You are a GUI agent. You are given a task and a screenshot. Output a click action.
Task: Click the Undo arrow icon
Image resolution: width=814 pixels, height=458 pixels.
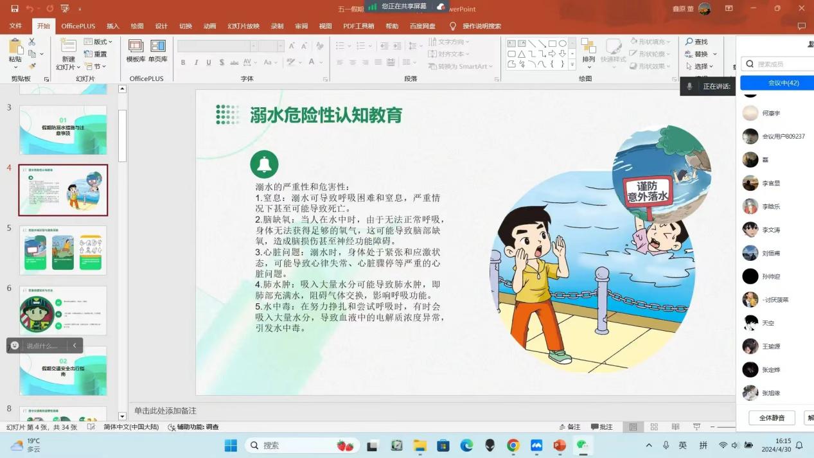(x=30, y=9)
